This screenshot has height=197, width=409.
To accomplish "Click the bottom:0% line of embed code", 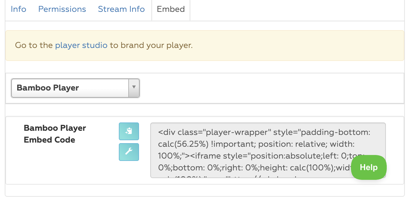I will (x=255, y=167).
